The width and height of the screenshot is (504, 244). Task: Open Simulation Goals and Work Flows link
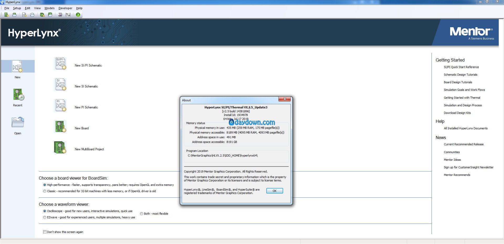click(464, 90)
